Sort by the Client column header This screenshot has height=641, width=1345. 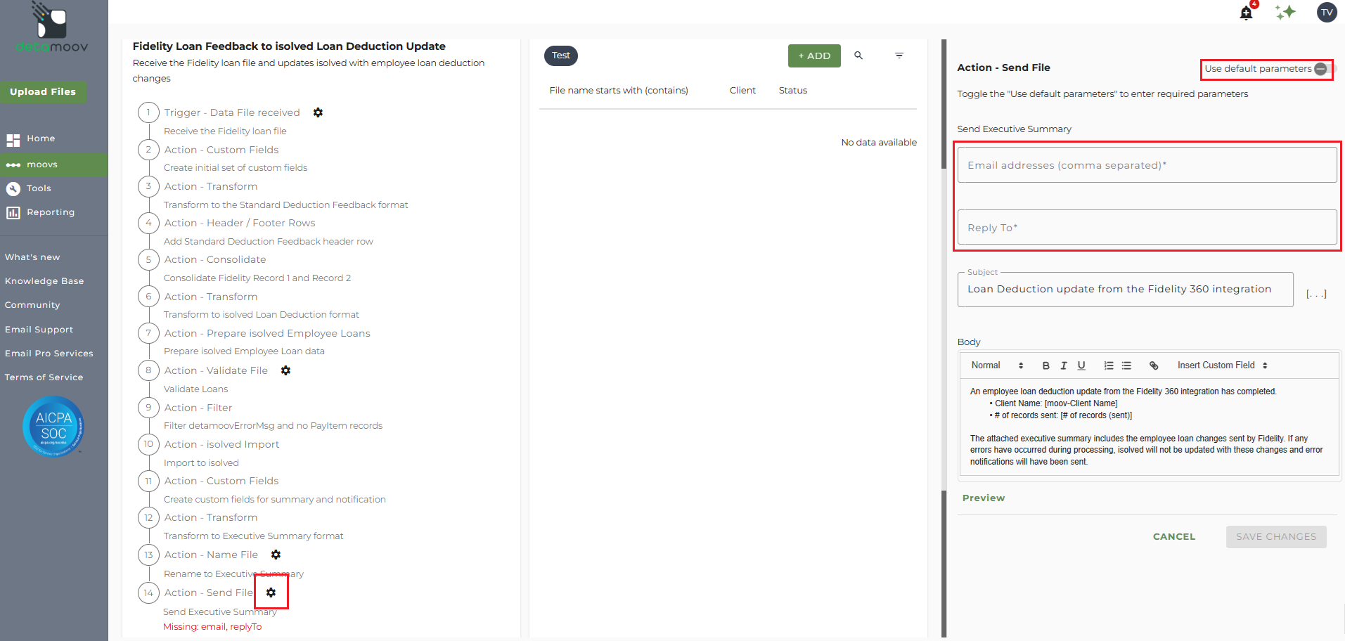click(x=742, y=91)
